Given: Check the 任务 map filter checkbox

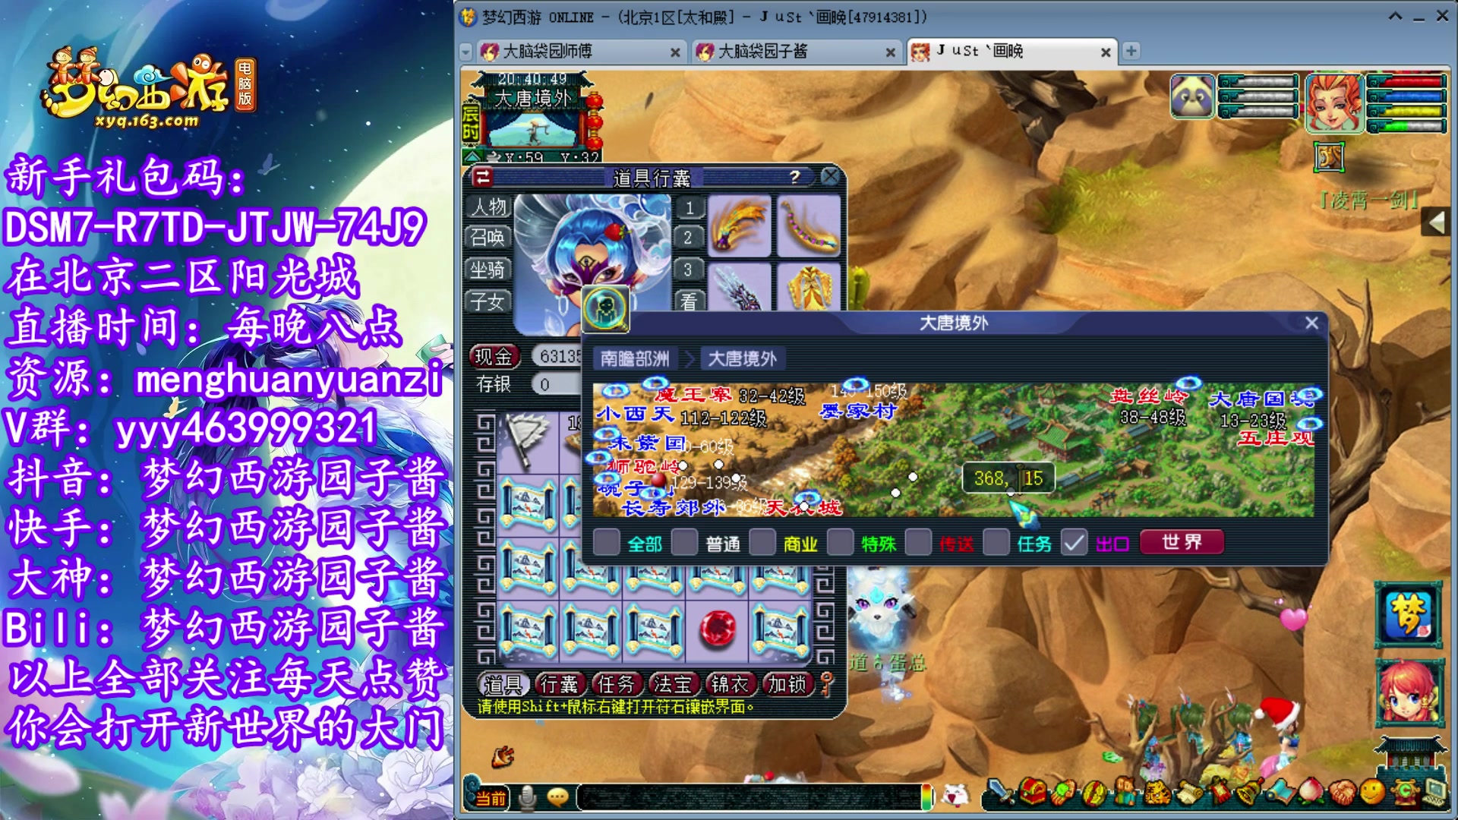Looking at the screenshot, I should 996,543.
